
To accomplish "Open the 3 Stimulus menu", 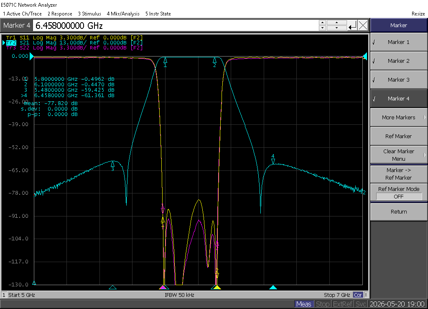I will pyautogui.click(x=89, y=14).
